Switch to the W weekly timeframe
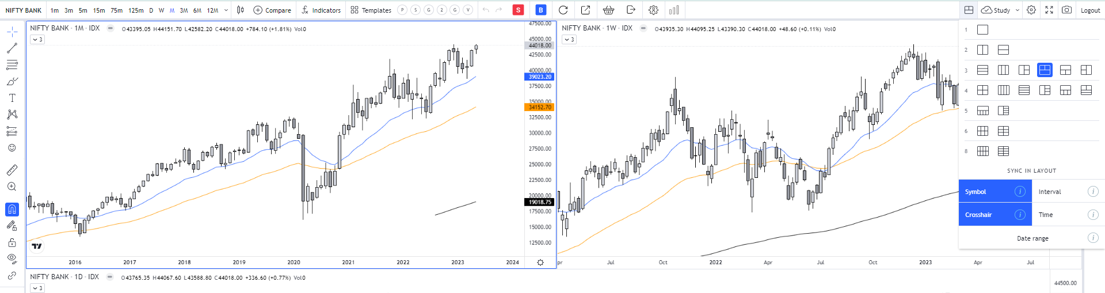 tap(162, 10)
